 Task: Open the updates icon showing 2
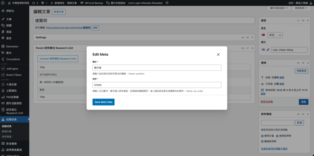coord(35,3)
